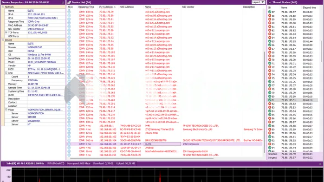Click globe icon of bosch-dishwasher row

69,151
